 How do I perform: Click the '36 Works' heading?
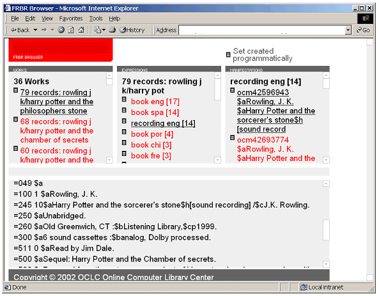tap(31, 81)
